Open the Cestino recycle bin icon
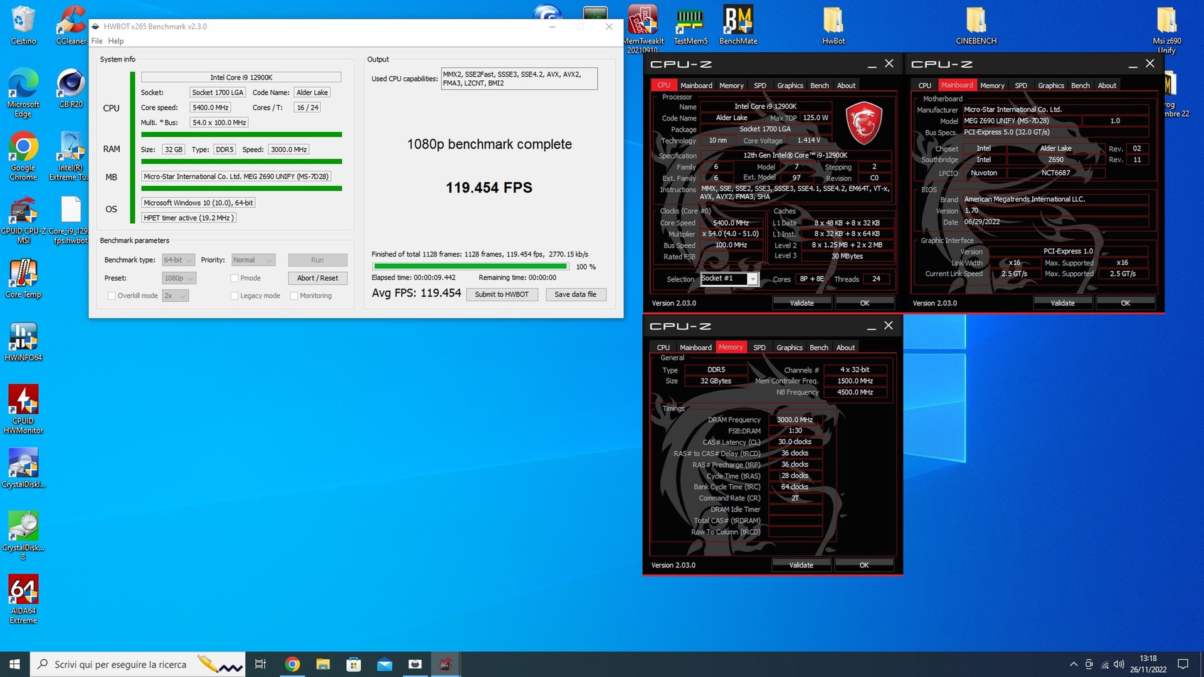This screenshot has height=677, width=1204. pos(23,25)
